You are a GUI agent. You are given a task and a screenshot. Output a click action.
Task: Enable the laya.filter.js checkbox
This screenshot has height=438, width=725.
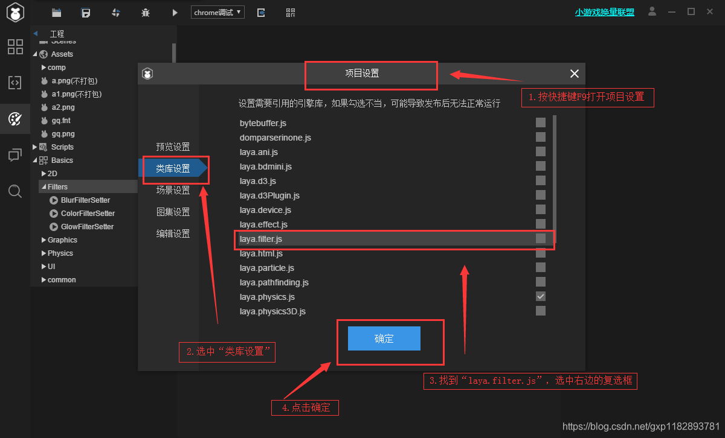541,238
